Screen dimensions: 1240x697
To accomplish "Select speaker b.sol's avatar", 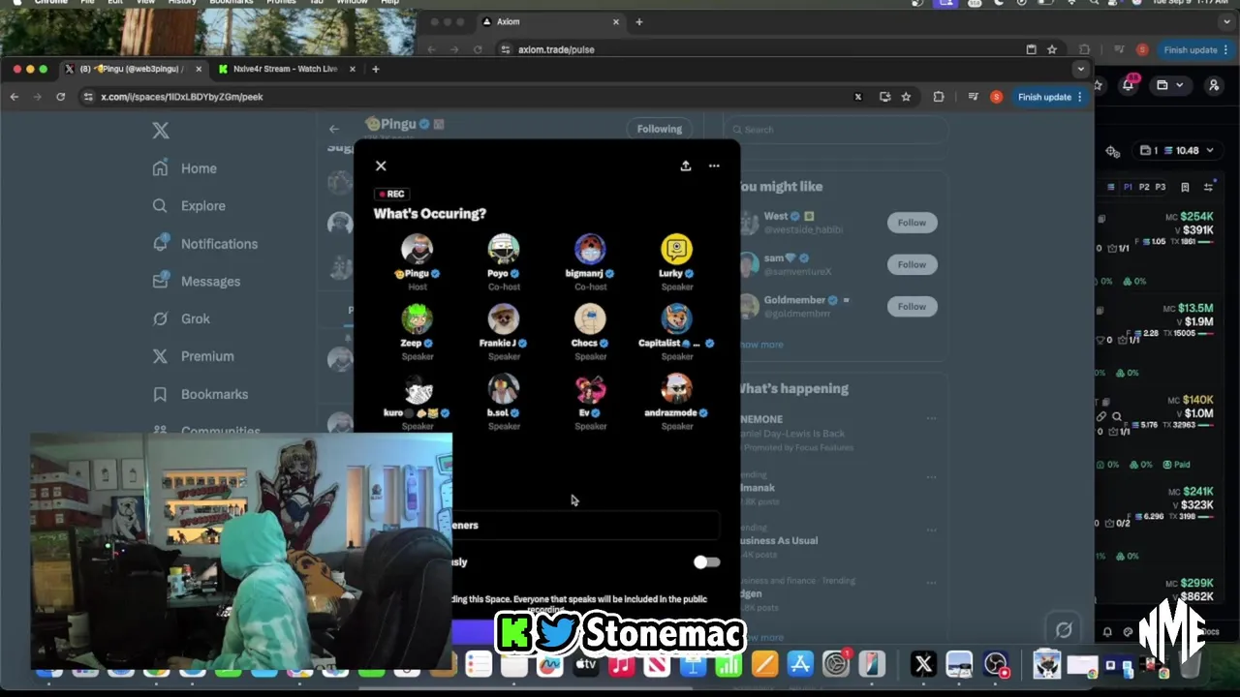I will (x=504, y=388).
